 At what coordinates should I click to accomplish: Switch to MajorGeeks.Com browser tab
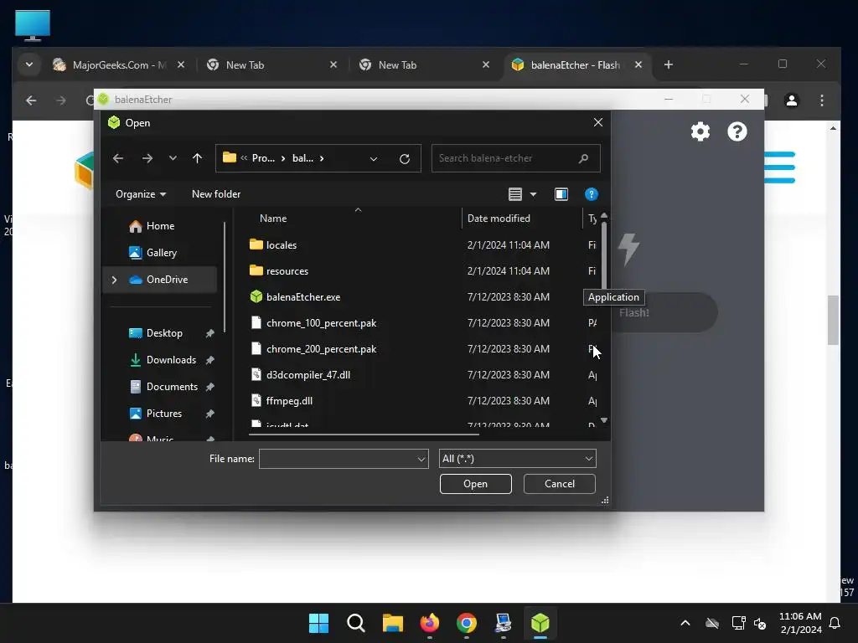(x=119, y=65)
